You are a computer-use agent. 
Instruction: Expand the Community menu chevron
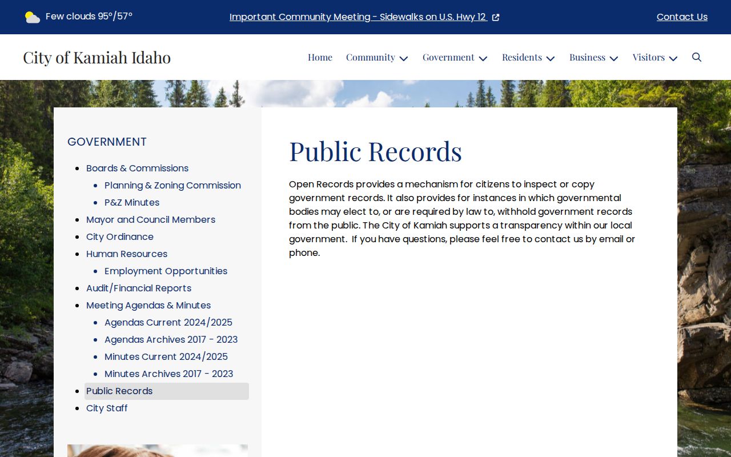(404, 58)
